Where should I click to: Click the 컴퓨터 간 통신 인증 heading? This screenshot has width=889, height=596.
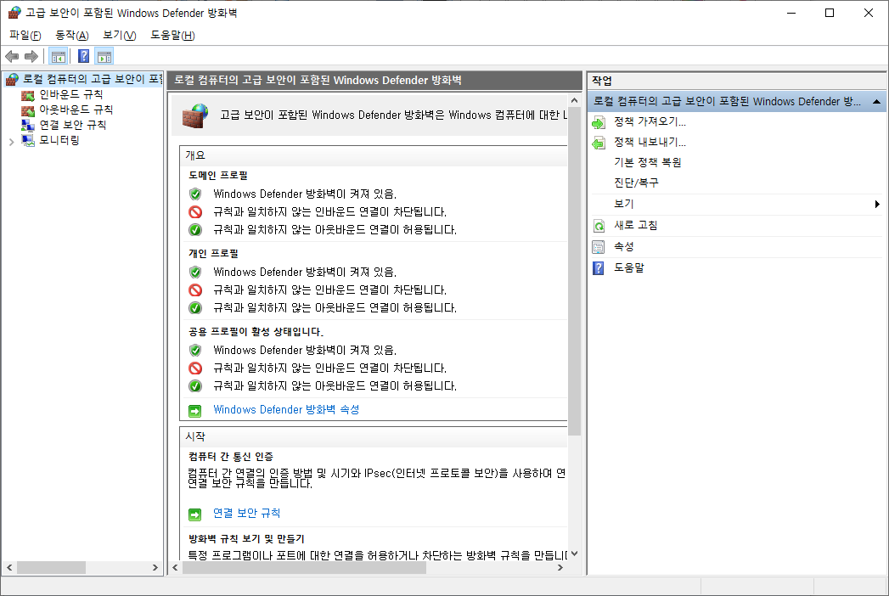[231, 457]
